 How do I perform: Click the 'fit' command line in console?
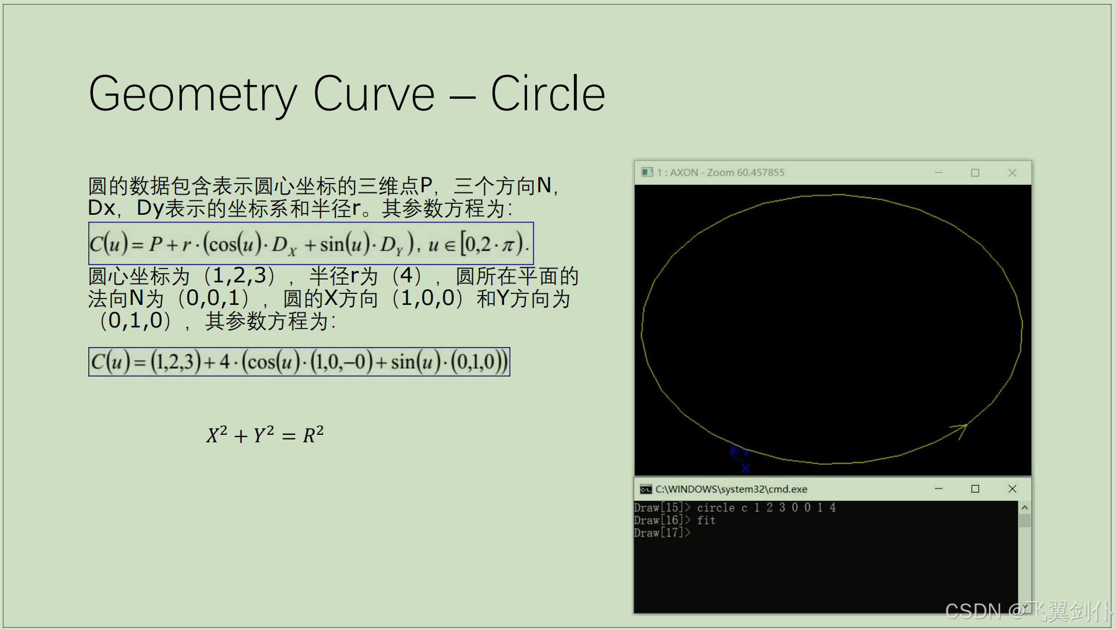tap(706, 520)
